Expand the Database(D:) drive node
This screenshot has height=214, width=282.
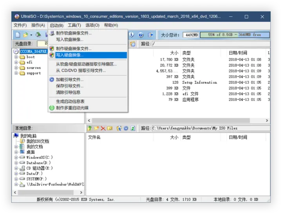(16, 163)
